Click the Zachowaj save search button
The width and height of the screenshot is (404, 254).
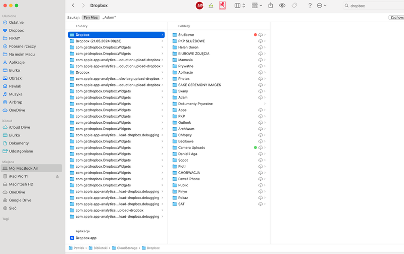(396, 17)
